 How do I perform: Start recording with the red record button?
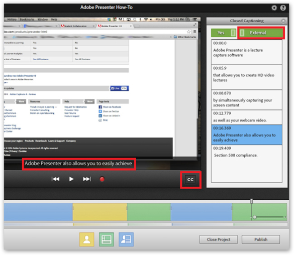point(102,179)
